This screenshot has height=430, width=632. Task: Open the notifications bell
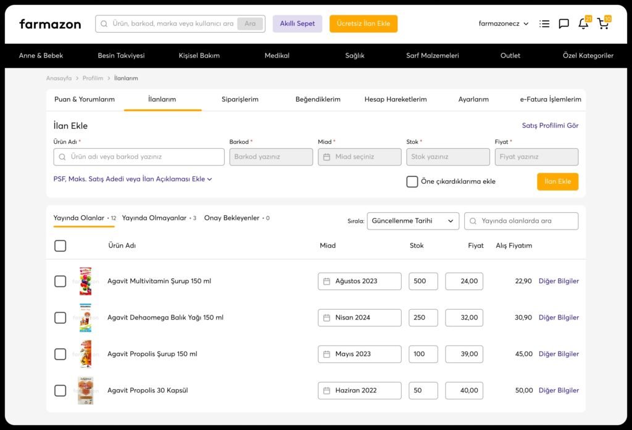(x=583, y=24)
